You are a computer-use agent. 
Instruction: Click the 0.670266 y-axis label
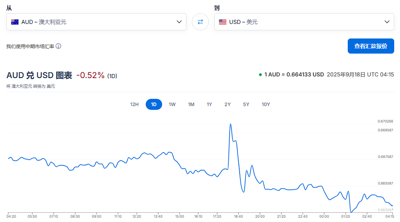point(385,121)
